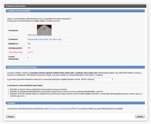This screenshot has width=151, height=124.
Task: Click Fizetéssel kapcsolatos információk section header
Action: (x=75, y=67)
